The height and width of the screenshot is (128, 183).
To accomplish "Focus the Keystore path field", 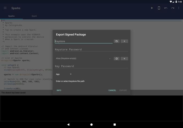I will pos(84,41).
